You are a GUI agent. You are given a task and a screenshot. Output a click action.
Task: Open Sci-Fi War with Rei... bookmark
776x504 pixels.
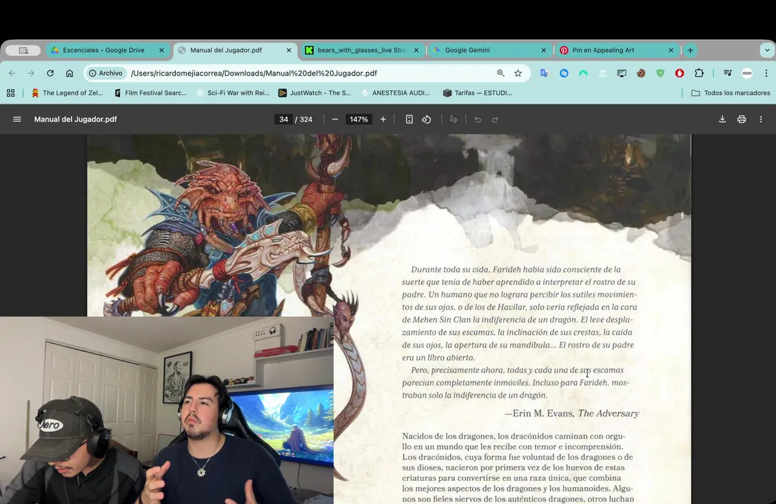coord(233,93)
